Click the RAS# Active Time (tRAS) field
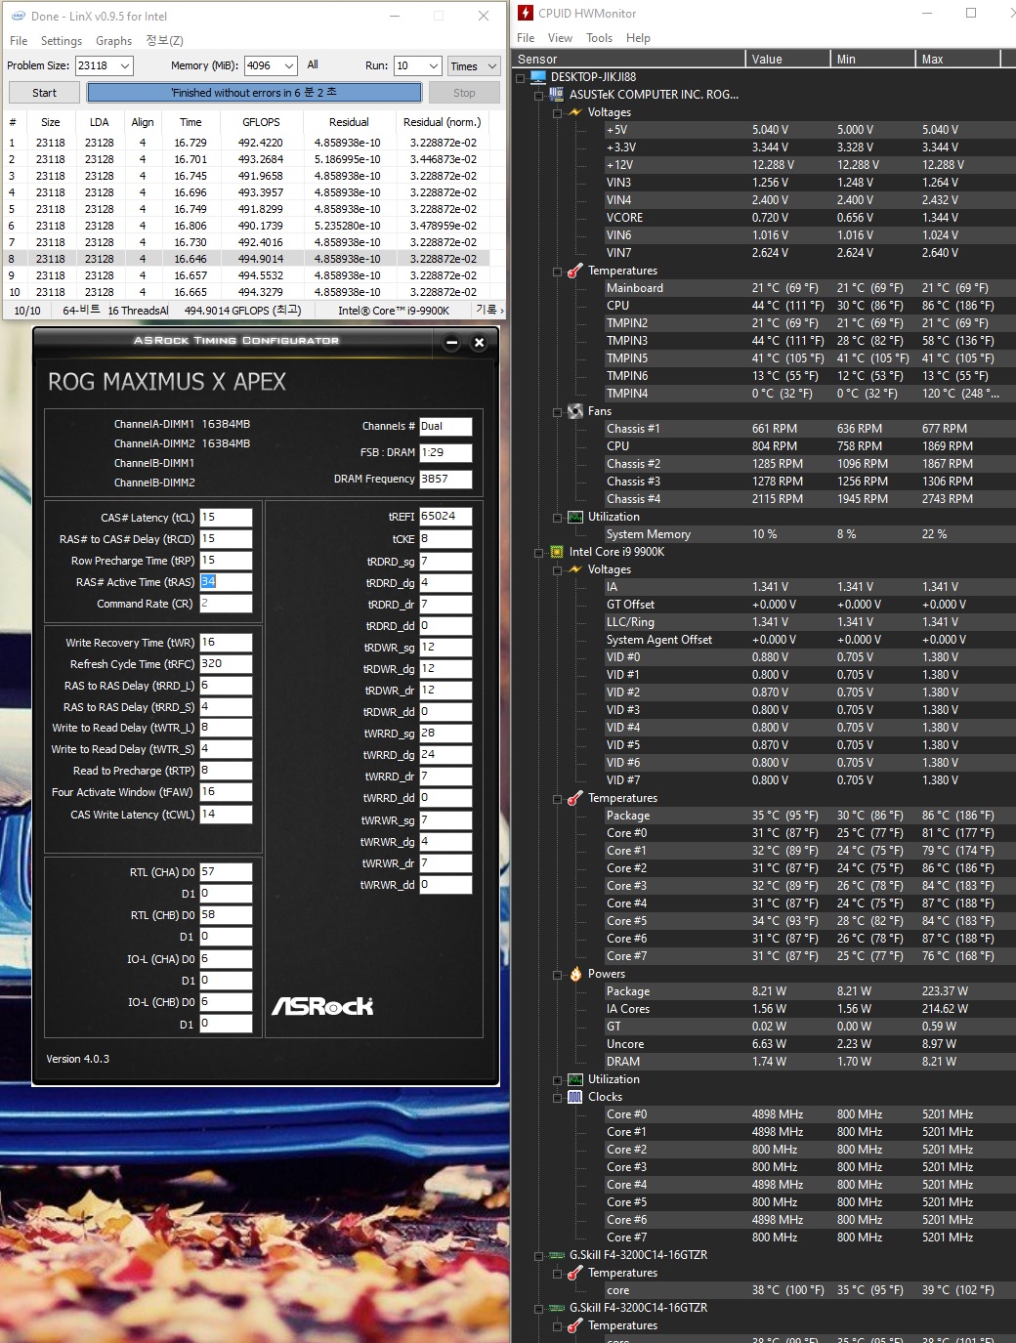The width and height of the screenshot is (1016, 1343). (x=226, y=582)
